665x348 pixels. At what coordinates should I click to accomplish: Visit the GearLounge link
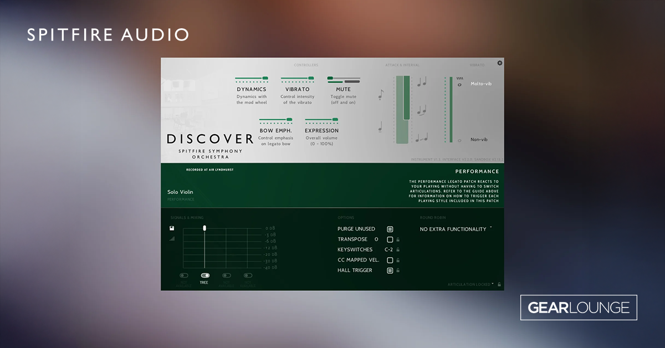tap(579, 308)
